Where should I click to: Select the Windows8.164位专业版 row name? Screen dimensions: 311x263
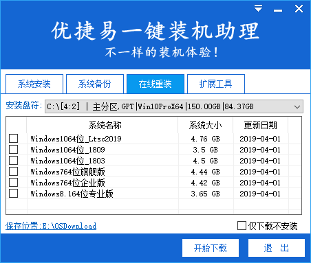tap(72, 194)
